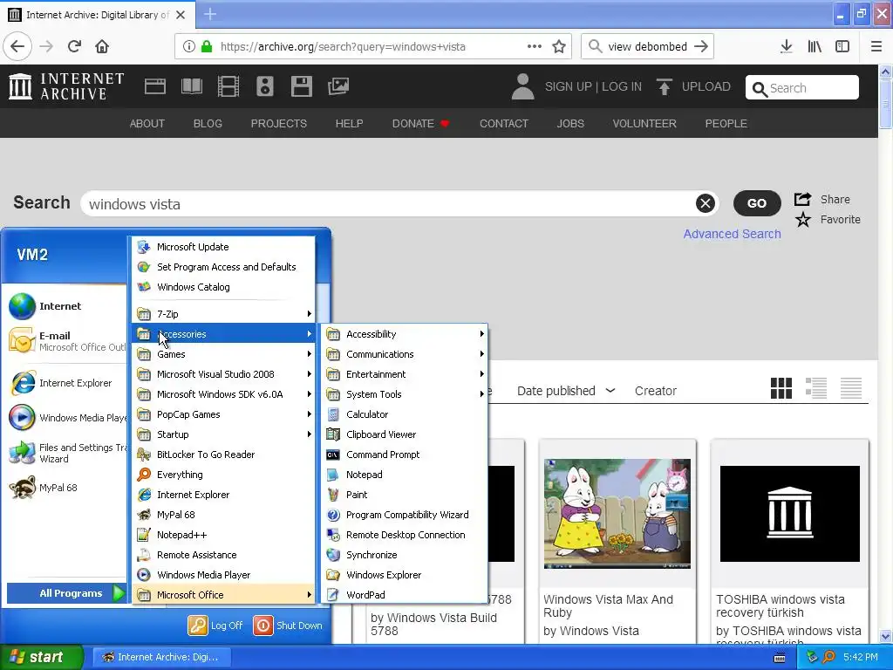
Task: Open Remote Desktop Connection
Action: pyautogui.click(x=404, y=535)
